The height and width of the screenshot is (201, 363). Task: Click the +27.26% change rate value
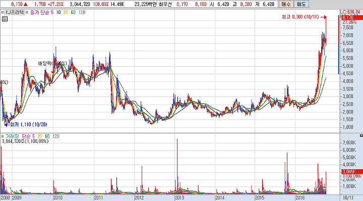tap(55, 4)
